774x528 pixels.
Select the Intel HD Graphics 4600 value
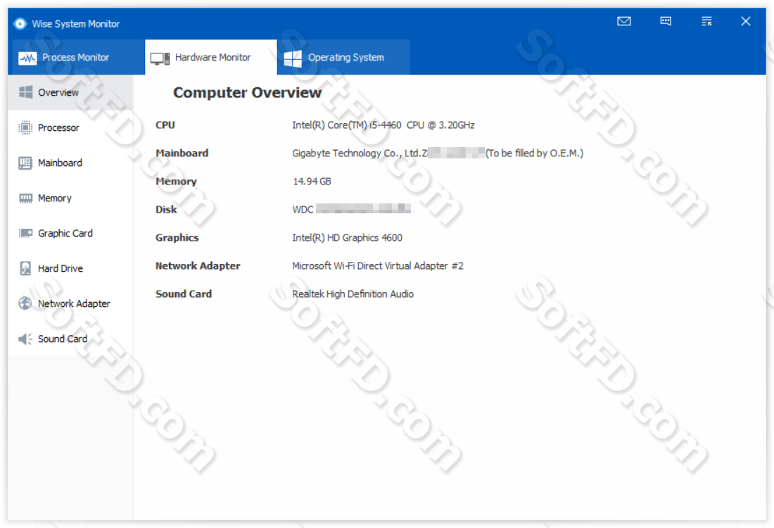click(347, 237)
